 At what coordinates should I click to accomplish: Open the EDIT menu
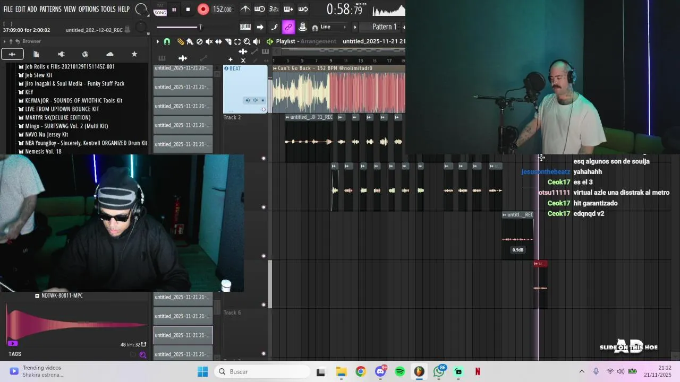click(20, 9)
